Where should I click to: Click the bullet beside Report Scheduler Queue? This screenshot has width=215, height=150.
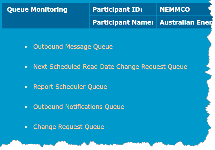[x=26, y=87]
